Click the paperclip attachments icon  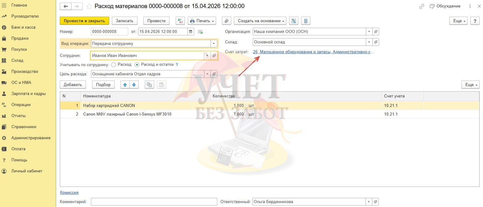click(226, 21)
